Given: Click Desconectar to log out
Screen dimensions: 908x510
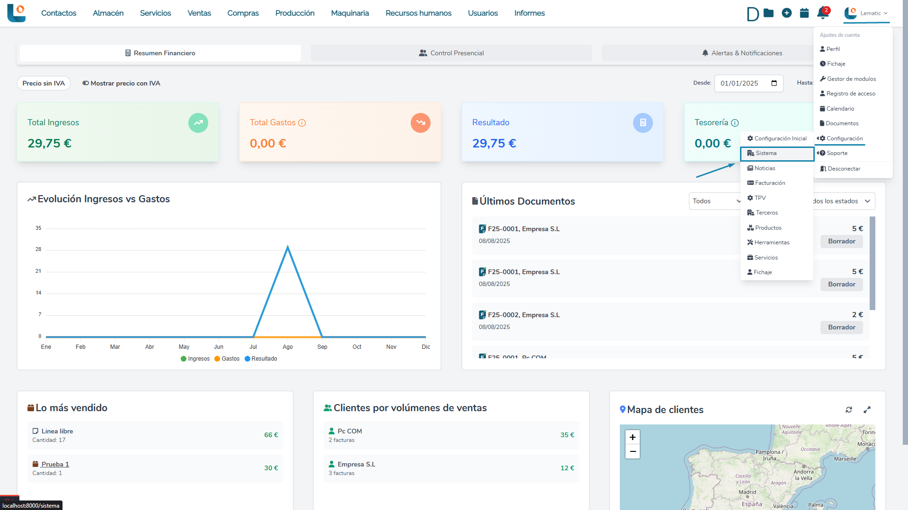Looking at the screenshot, I should [x=843, y=169].
